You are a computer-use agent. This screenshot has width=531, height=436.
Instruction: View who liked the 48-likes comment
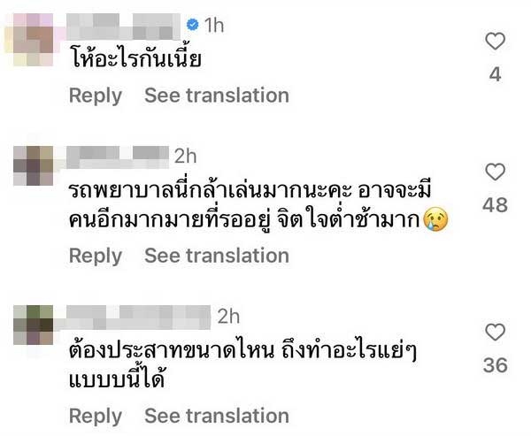coord(496,205)
